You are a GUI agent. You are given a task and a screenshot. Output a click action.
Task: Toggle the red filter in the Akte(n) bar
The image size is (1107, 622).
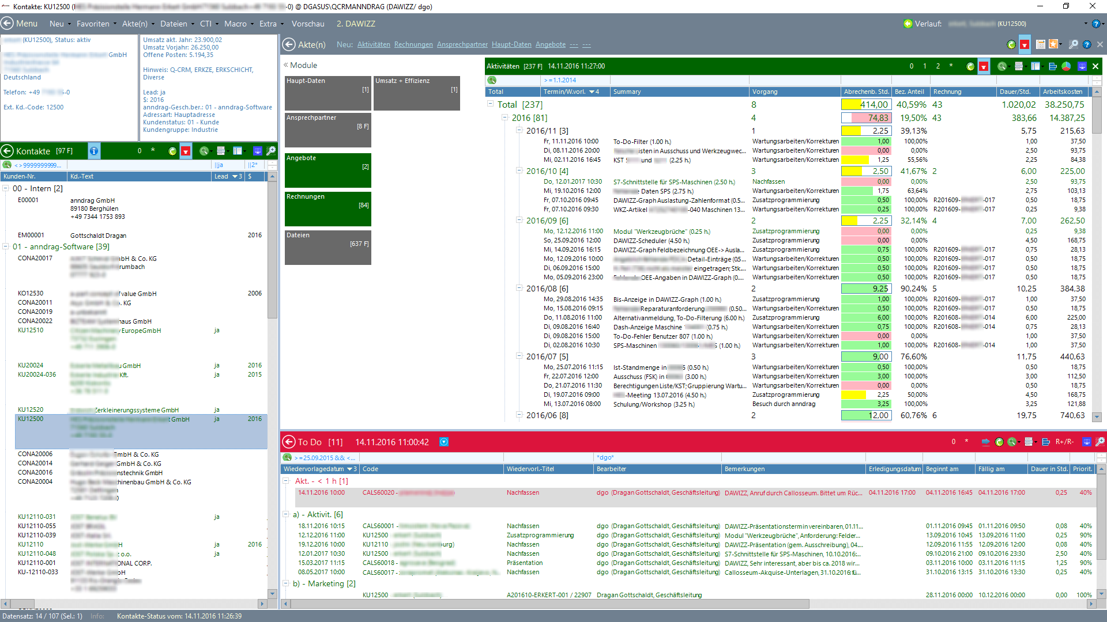(1025, 44)
